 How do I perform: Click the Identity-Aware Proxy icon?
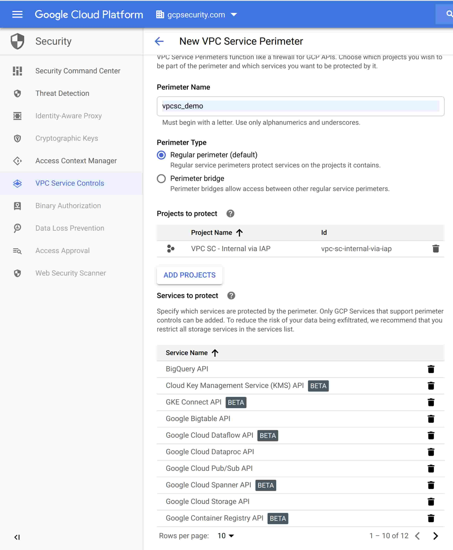(x=18, y=116)
